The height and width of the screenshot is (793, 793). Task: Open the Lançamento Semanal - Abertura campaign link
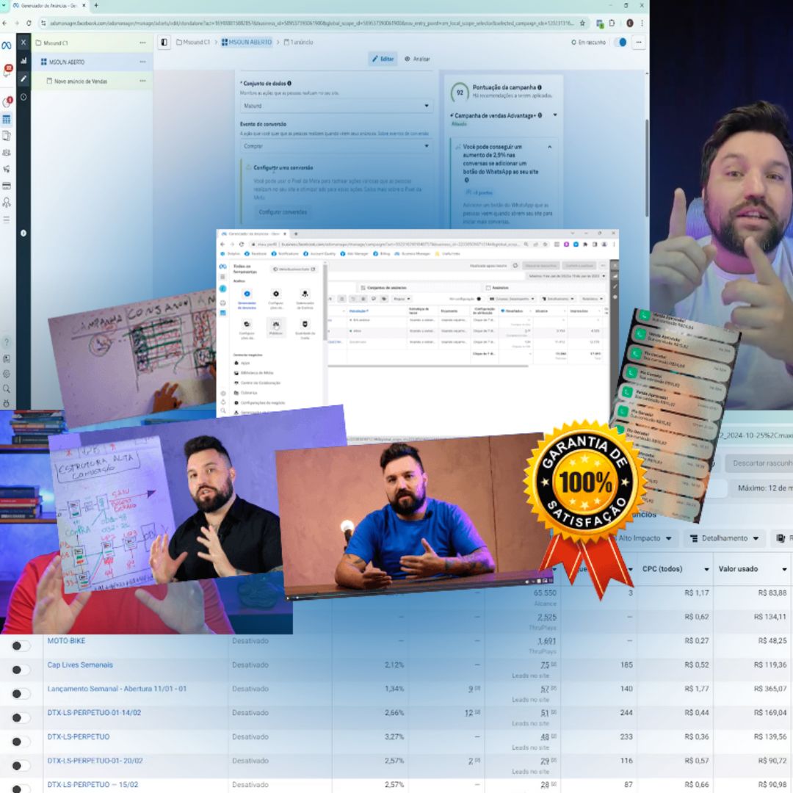[x=117, y=689]
